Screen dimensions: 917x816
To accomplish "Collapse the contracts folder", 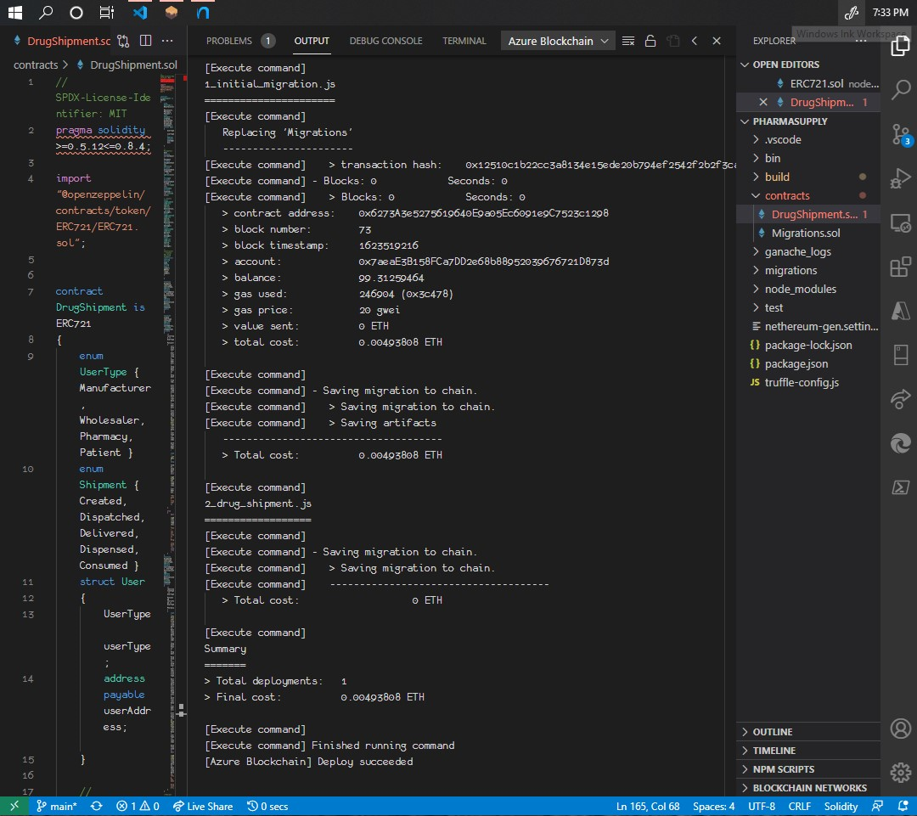I will pos(786,195).
